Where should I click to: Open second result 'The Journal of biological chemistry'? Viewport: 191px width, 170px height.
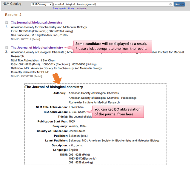(37, 47)
